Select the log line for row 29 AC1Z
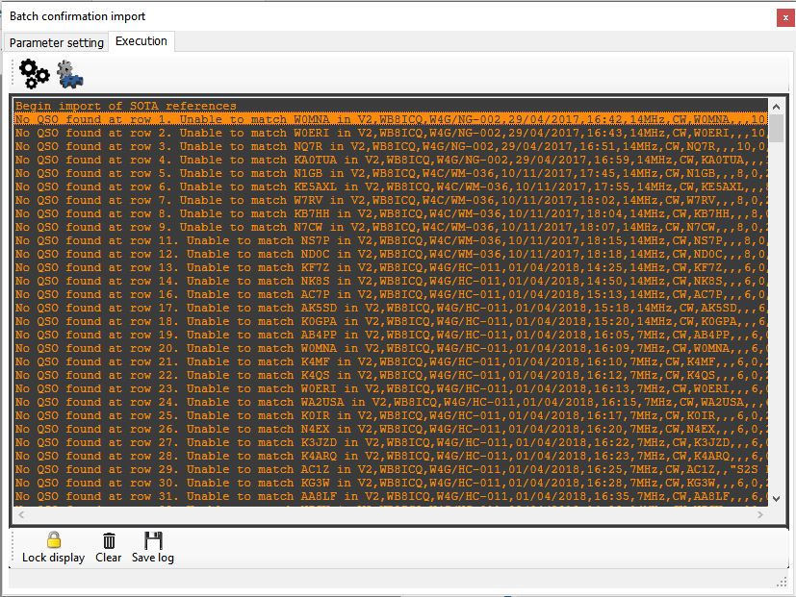This screenshot has width=796, height=597. click(x=391, y=469)
